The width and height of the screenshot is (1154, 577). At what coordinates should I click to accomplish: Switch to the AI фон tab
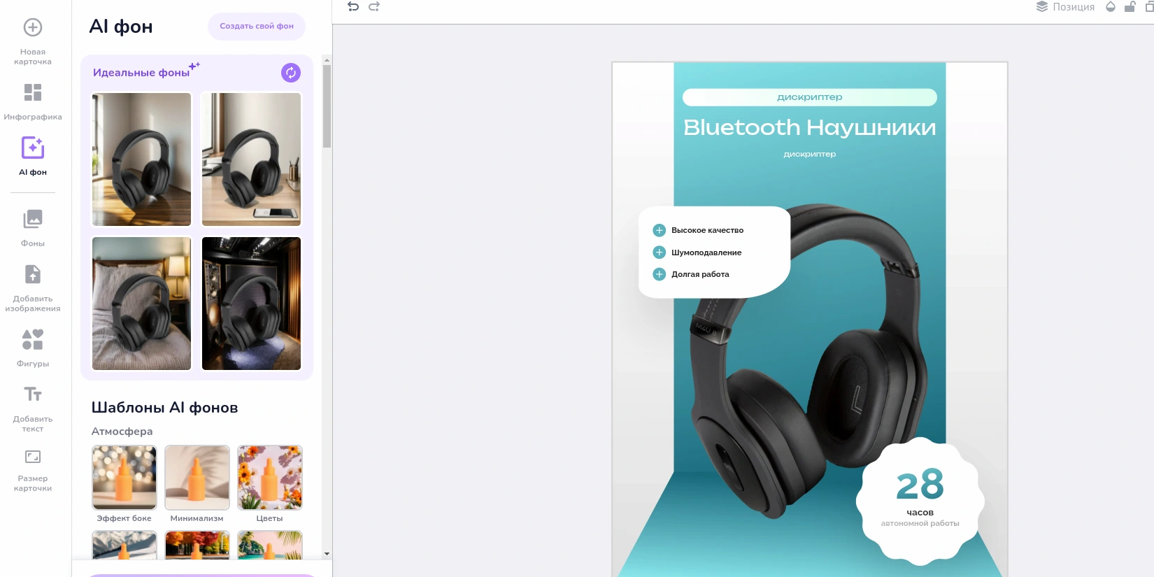33,156
